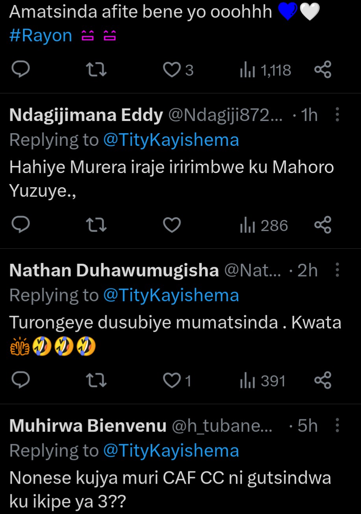Open more options on Nathan Duhawumugisha's reply
The image size is (361, 514).
337,270
